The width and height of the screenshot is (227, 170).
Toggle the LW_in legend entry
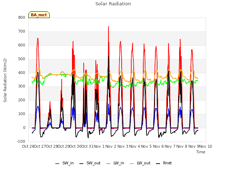115,163
